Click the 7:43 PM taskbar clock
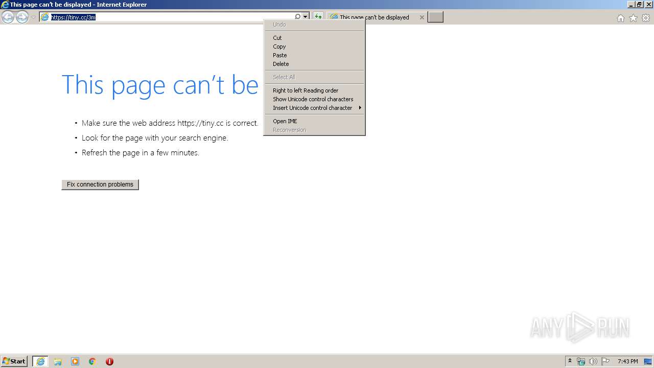 tap(627, 361)
